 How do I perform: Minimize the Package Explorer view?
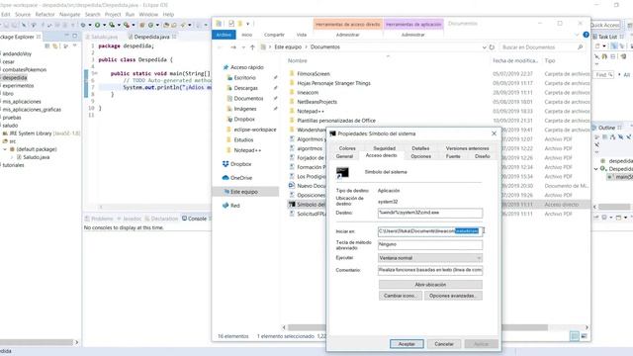tap(67, 37)
